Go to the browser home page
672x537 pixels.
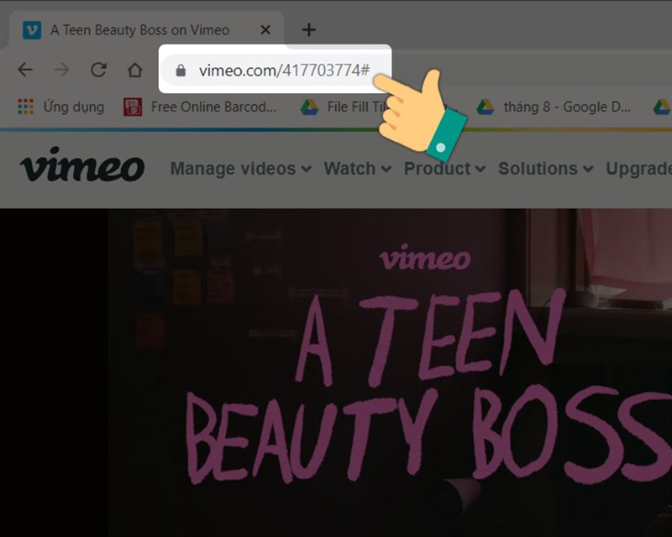[135, 70]
